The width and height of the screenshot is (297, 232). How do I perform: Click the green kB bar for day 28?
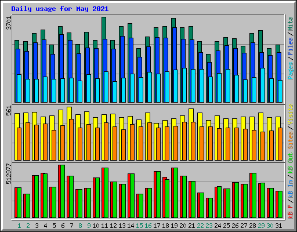254,195
